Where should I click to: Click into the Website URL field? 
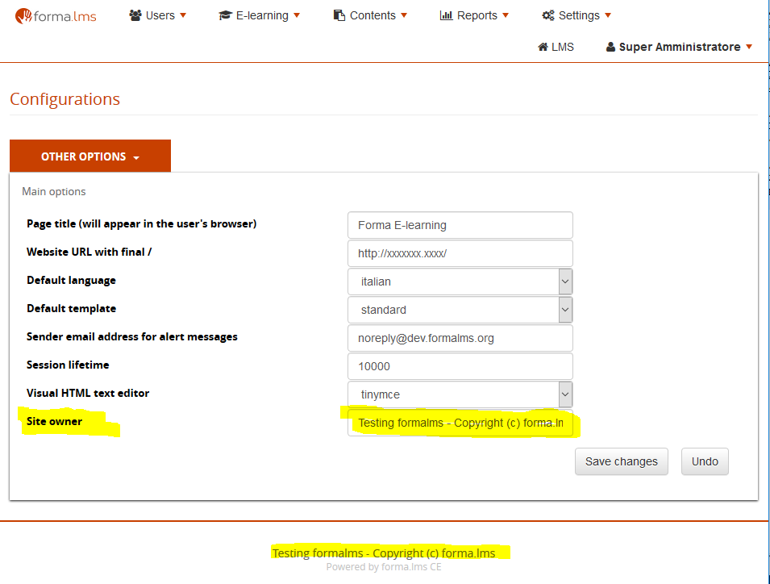click(x=460, y=253)
